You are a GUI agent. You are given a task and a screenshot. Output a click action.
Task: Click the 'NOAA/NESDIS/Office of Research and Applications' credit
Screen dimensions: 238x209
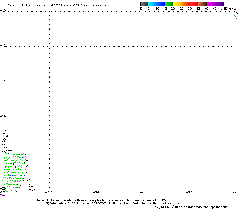pos(189,207)
